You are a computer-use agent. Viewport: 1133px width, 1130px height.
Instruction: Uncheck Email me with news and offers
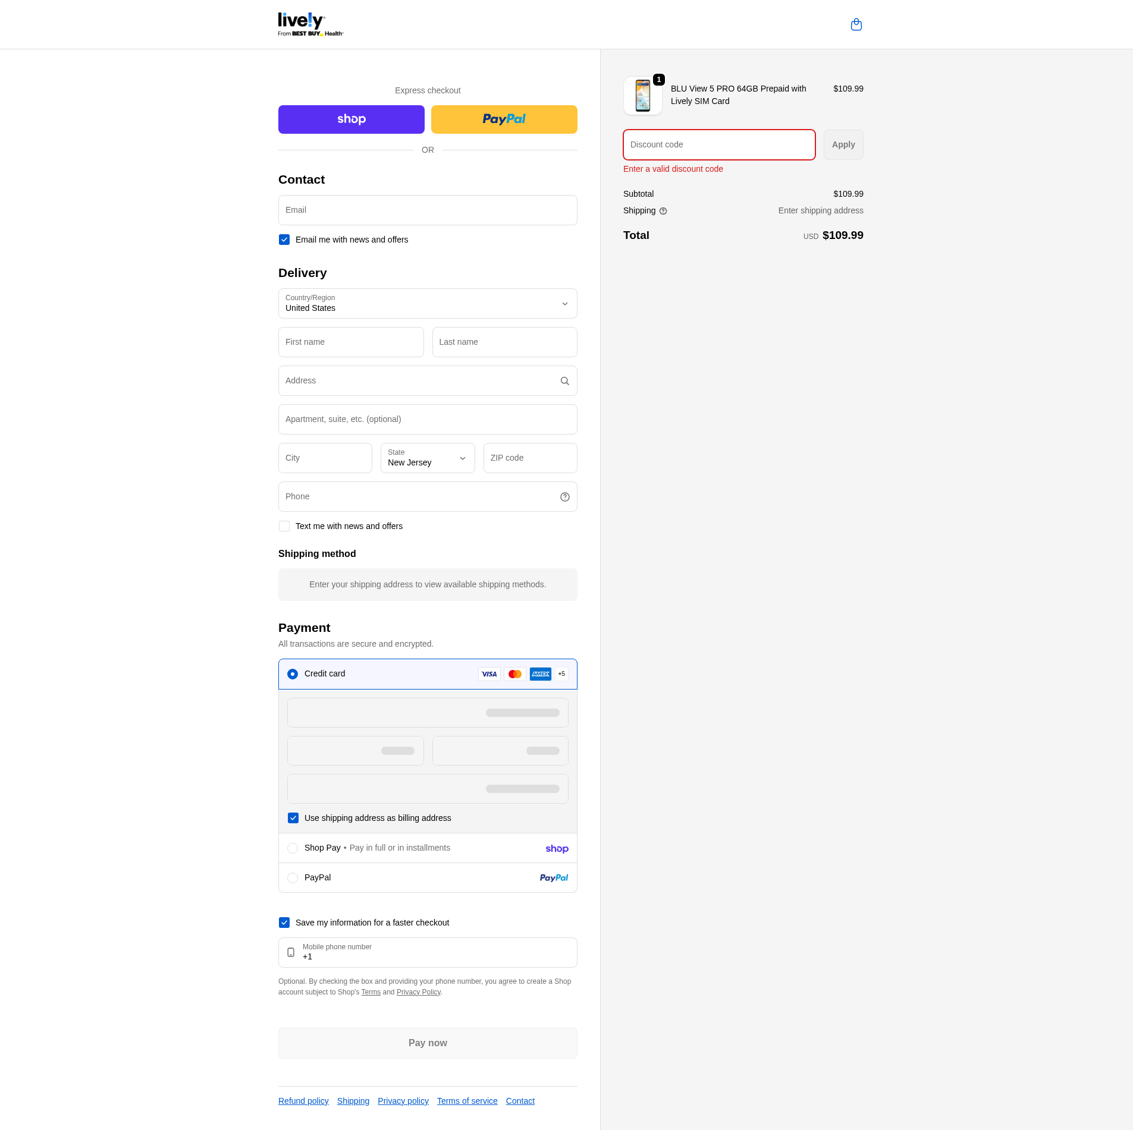click(284, 240)
